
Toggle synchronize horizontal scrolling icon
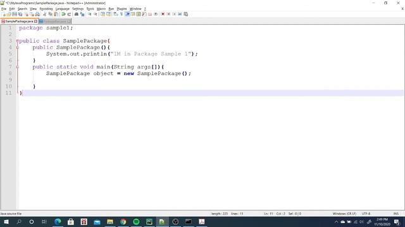pos(108,14)
